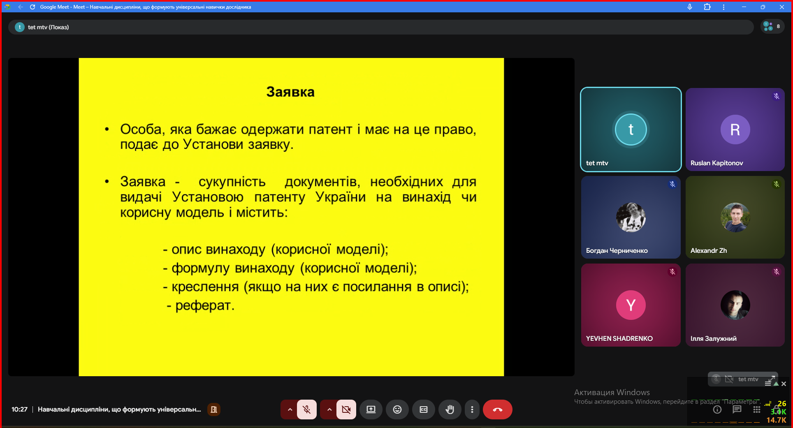This screenshot has width=793, height=428.
Task: Click Ruslan Kapitonov's muted mic indicator
Action: pos(776,96)
